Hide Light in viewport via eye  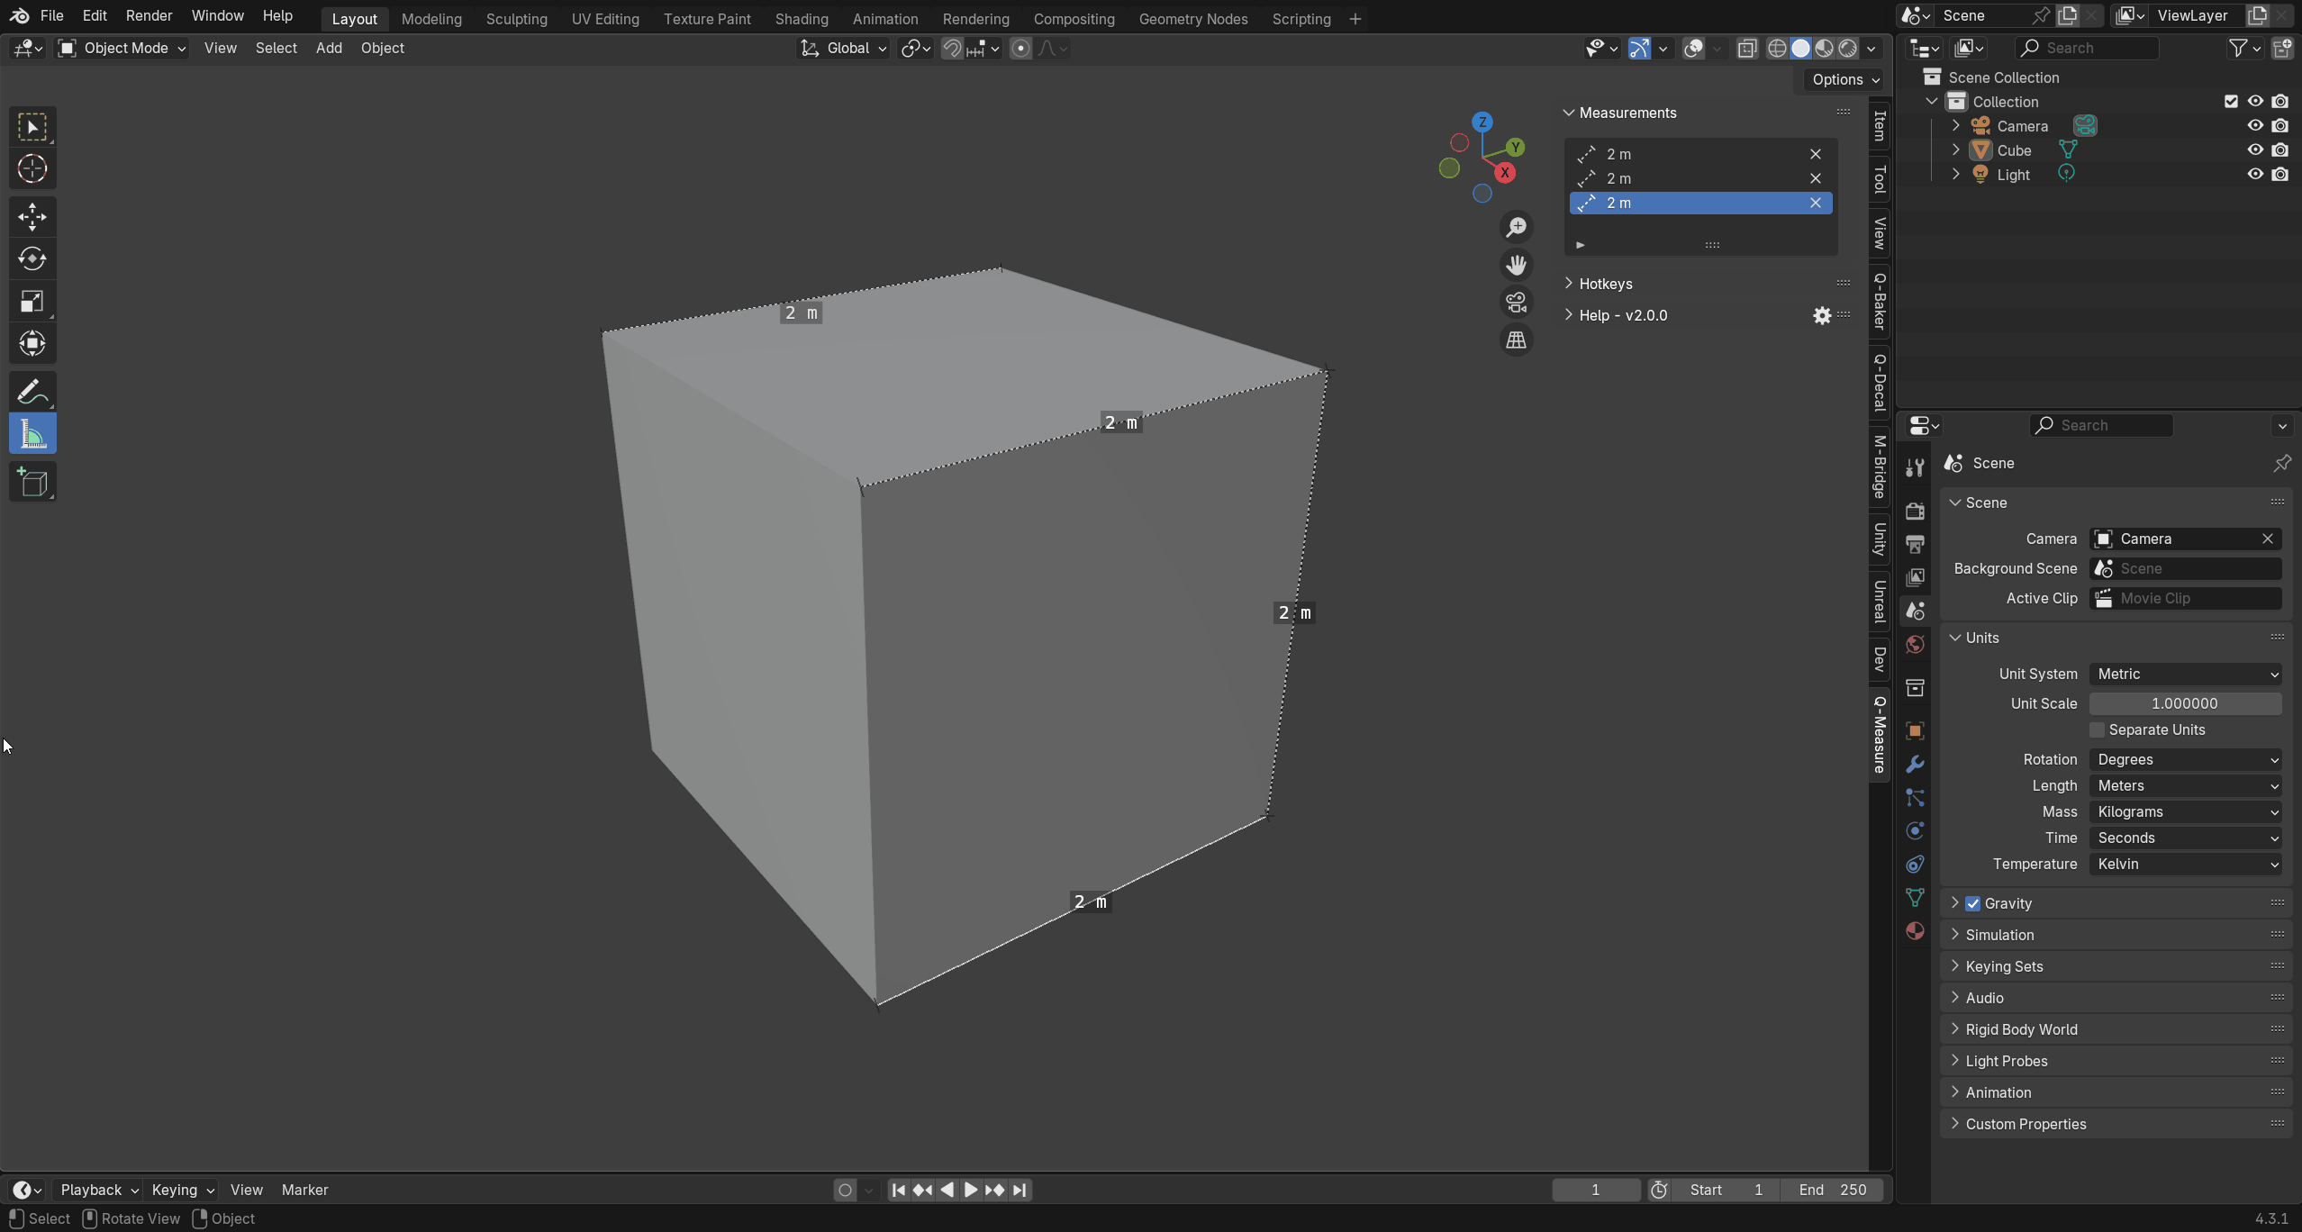[x=2255, y=175]
